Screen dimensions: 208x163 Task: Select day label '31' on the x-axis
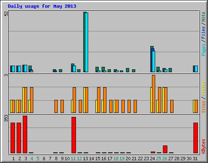click(x=195, y=159)
